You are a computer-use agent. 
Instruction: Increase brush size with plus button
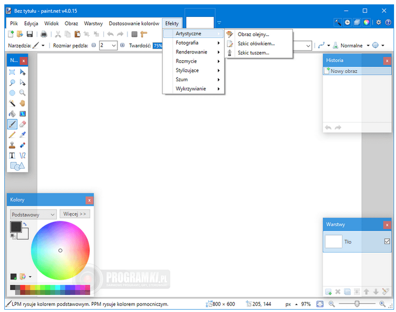(x=123, y=45)
